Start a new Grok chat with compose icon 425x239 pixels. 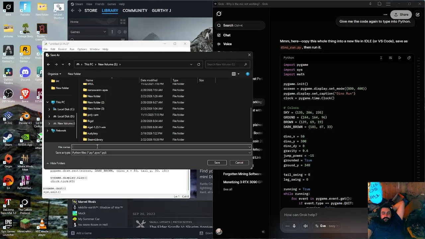point(418,15)
